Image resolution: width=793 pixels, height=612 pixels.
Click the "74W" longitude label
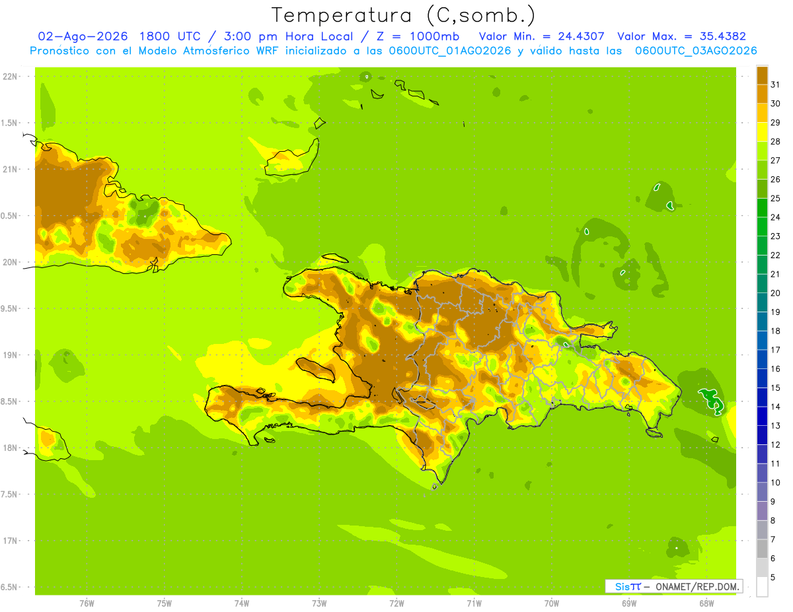click(x=242, y=603)
